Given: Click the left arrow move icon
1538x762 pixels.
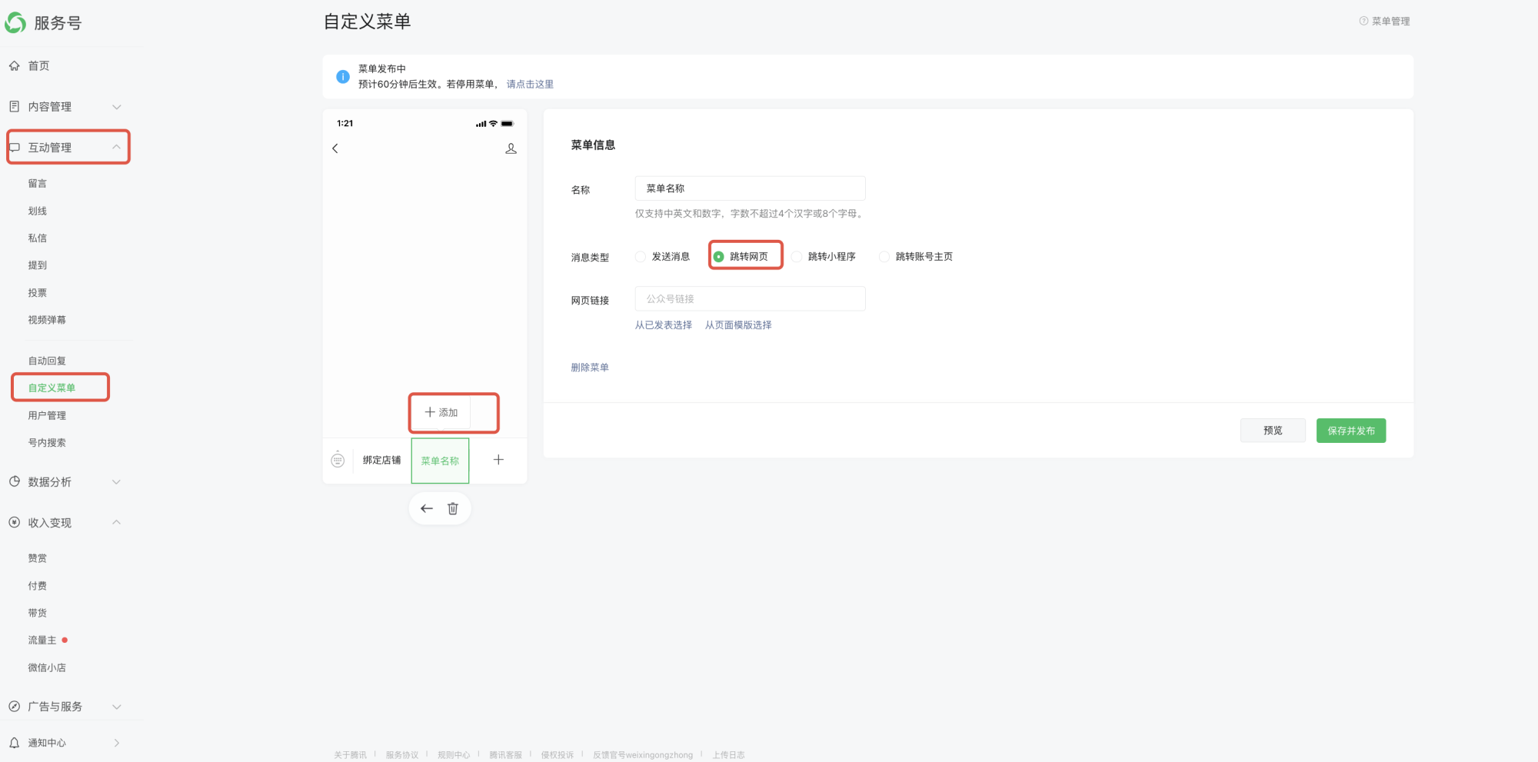Looking at the screenshot, I should (427, 508).
